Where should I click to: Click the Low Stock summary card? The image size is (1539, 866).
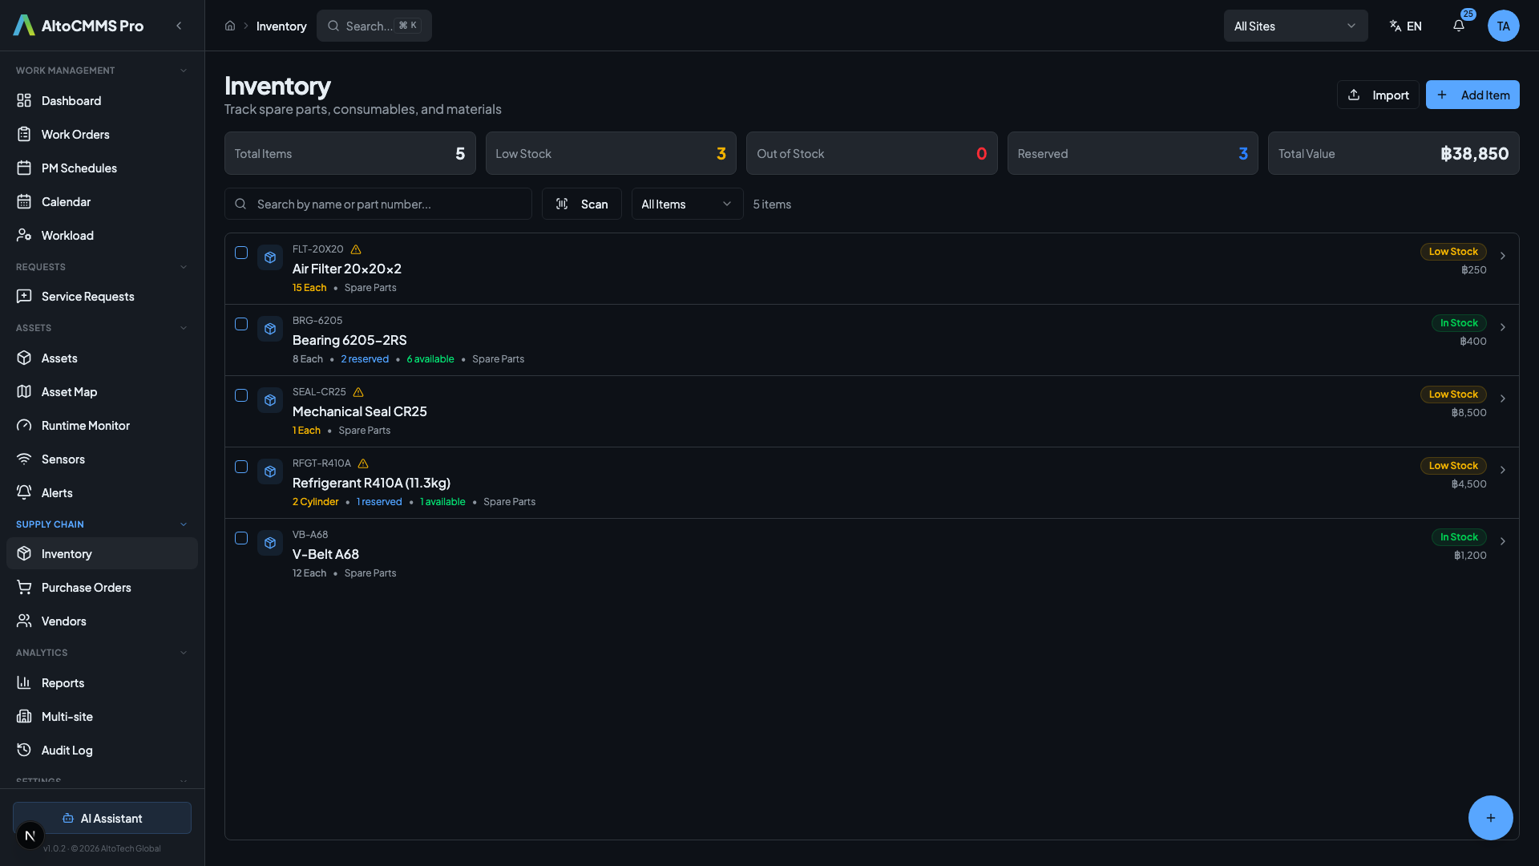click(x=610, y=153)
